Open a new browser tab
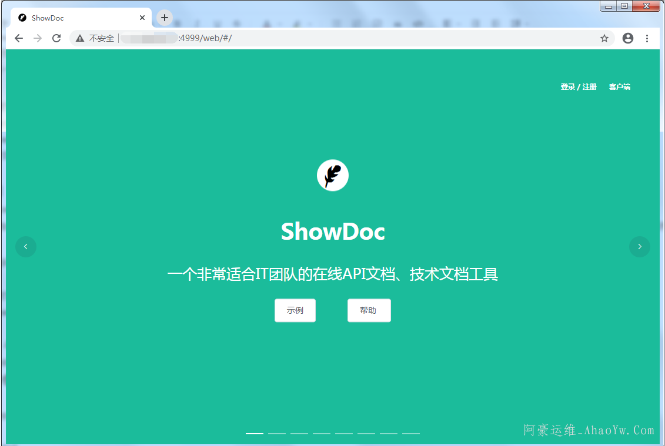665x446 pixels. point(165,18)
